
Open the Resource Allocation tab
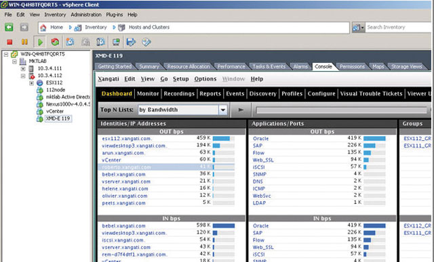189,66
